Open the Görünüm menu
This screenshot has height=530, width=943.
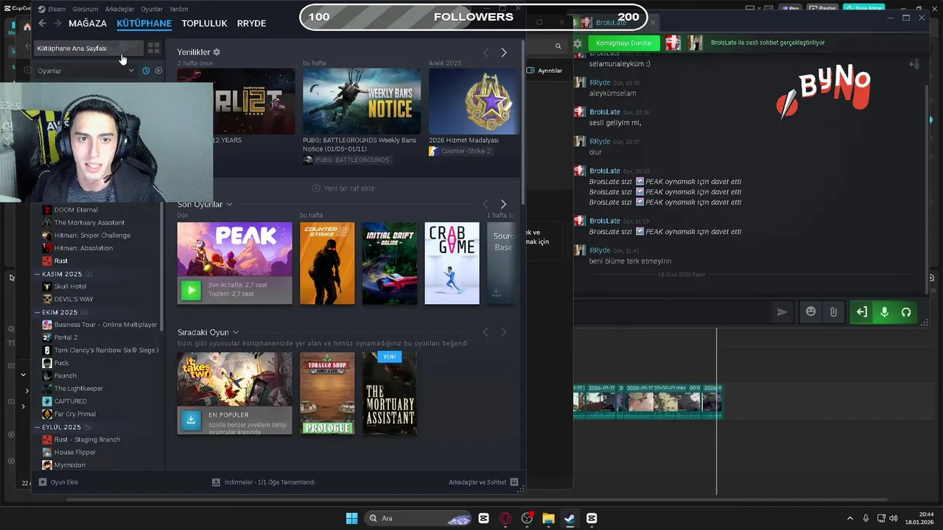coord(85,9)
